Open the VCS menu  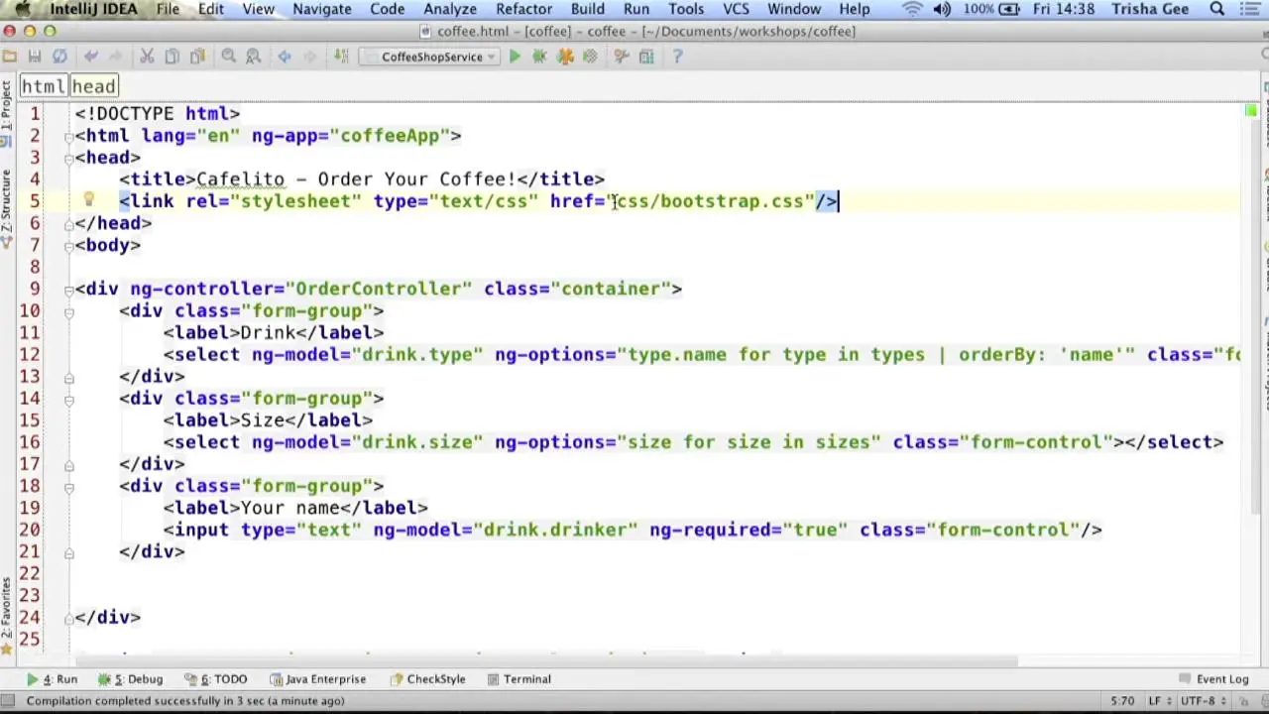pos(736,9)
